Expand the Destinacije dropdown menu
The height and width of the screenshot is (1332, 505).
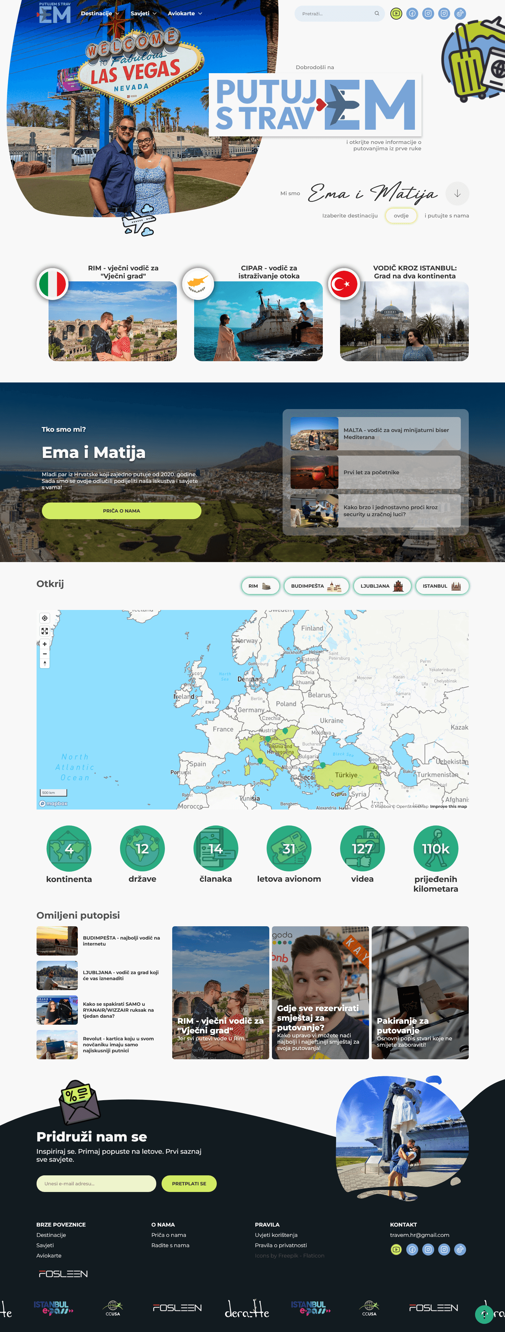point(100,13)
